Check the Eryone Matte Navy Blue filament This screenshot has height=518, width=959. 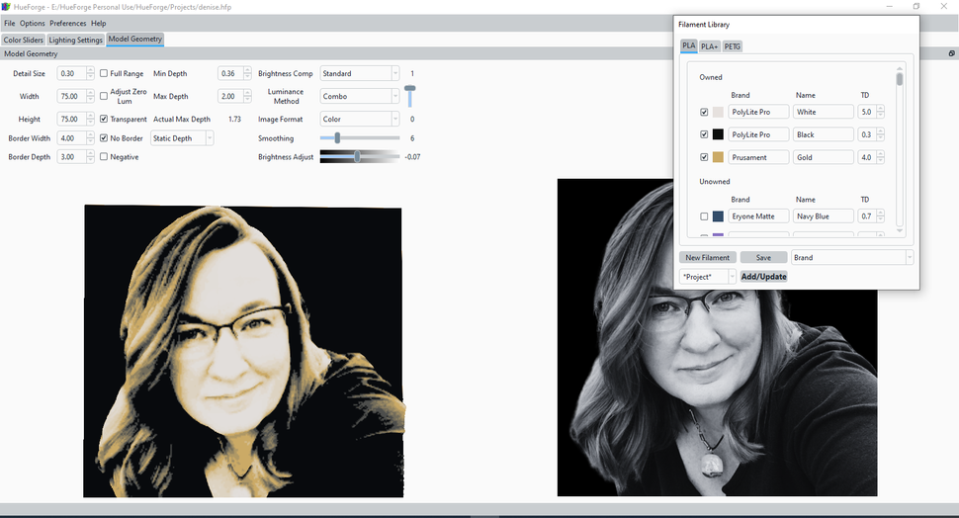pyautogui.click(x=704, y=216)
